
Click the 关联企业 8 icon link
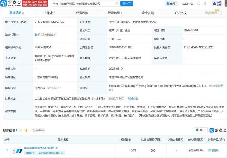click(x=49, y=35)
